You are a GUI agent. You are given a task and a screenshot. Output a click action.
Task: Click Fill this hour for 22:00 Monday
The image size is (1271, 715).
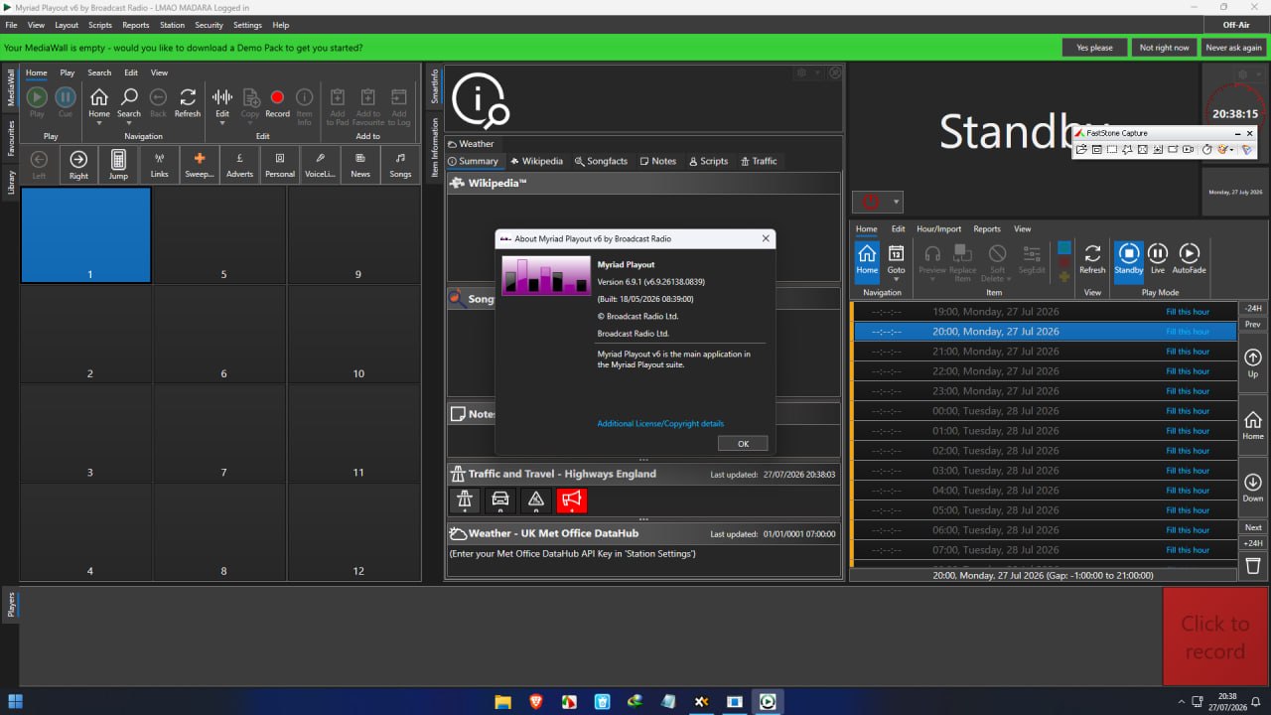(1188, 371)
